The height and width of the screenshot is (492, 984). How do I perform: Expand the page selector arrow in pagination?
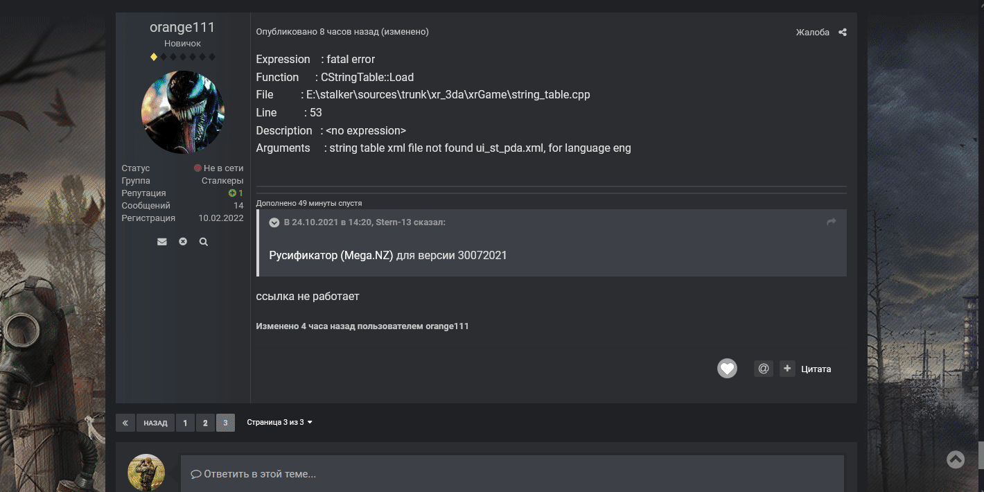(309, 422)
